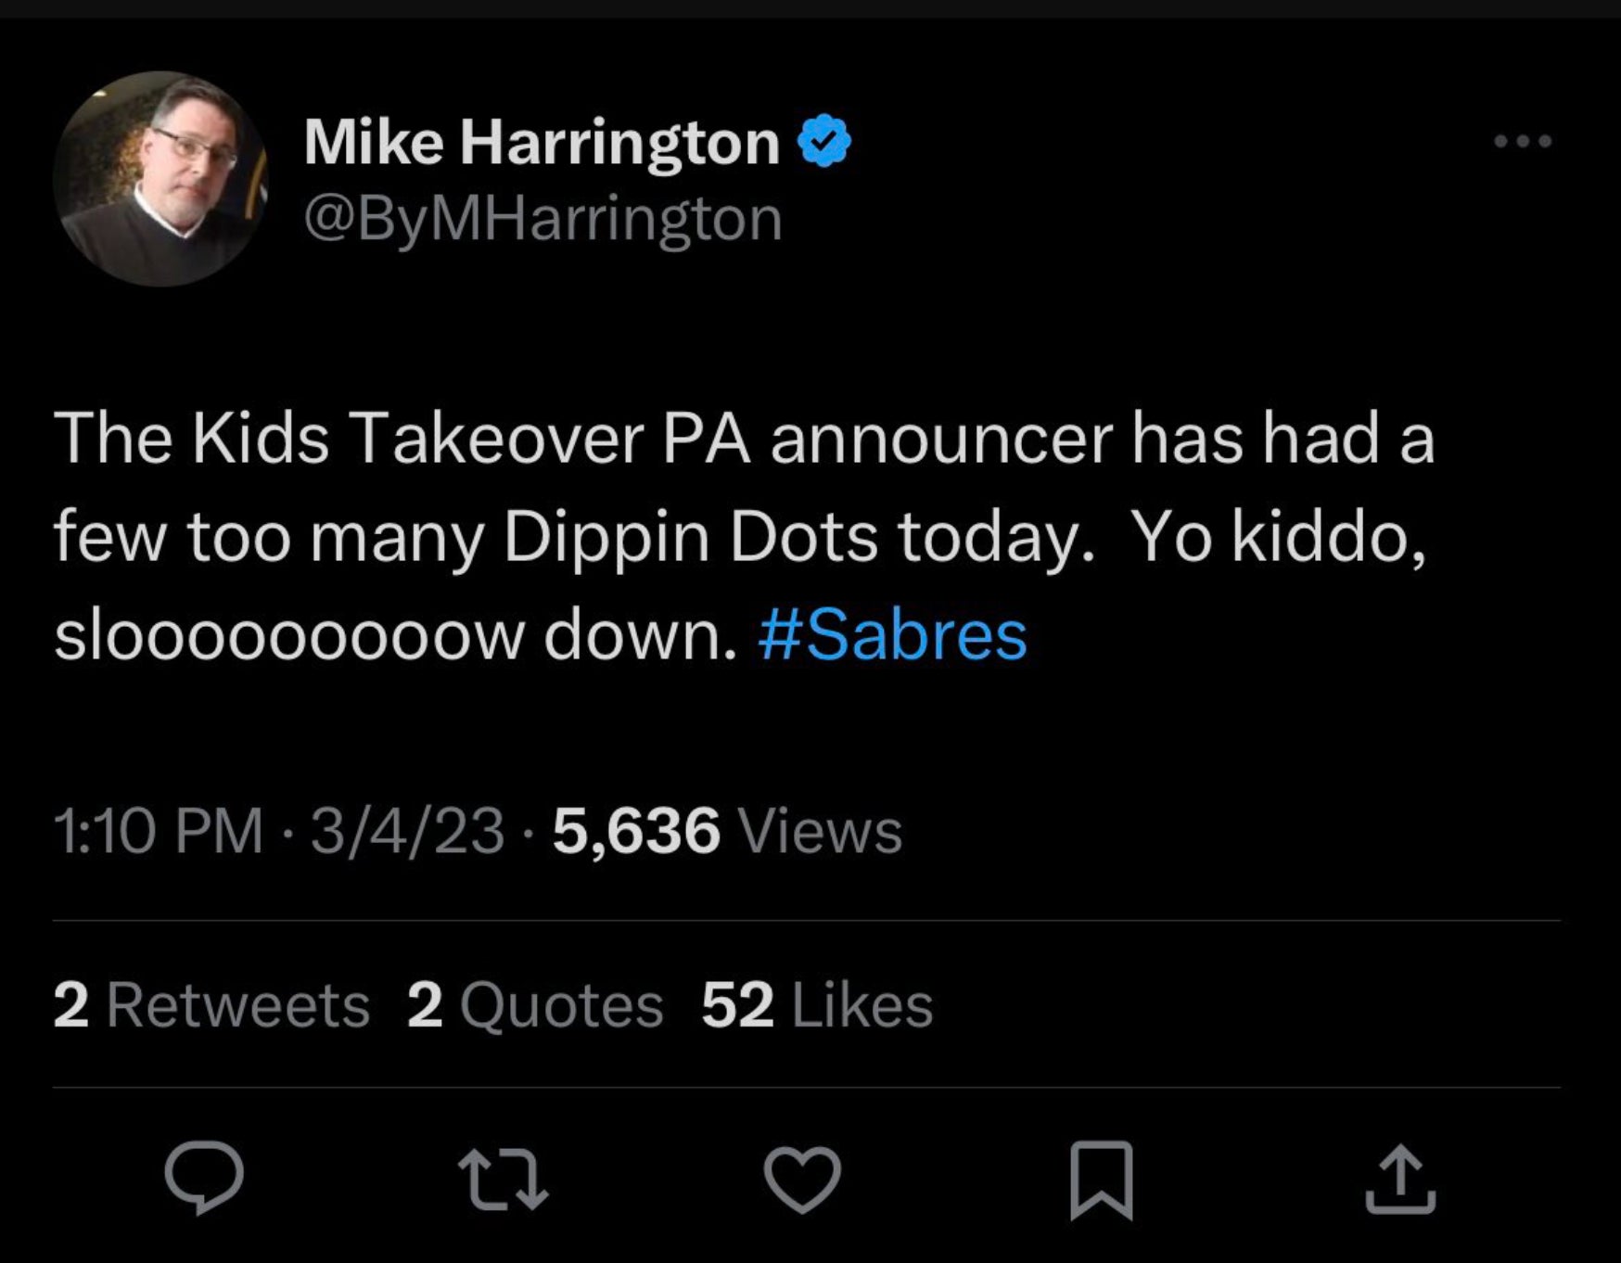Like the tweet with the heart icon
Viewport: 1621px width, 1263px height.
point(802,1179)
